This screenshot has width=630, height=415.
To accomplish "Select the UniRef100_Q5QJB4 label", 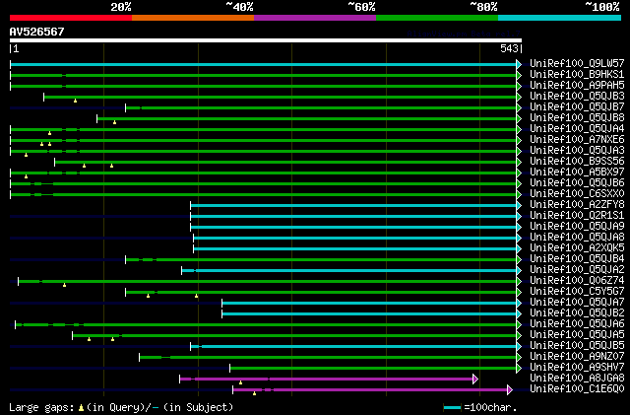I will pos(577,259).
